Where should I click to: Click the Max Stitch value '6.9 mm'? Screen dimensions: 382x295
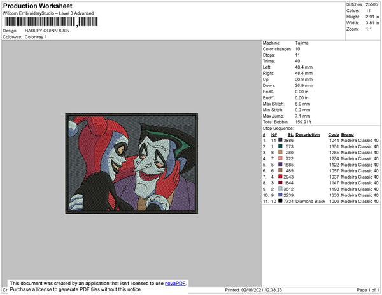(x=302, y=104)
